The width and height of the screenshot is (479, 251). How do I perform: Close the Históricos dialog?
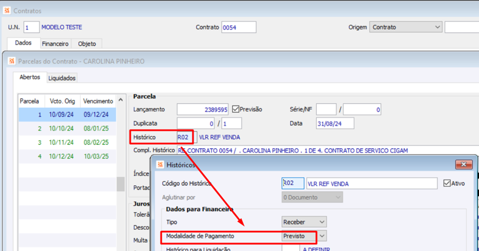point(464,164)
